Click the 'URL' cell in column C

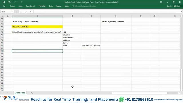pos(72,32)
